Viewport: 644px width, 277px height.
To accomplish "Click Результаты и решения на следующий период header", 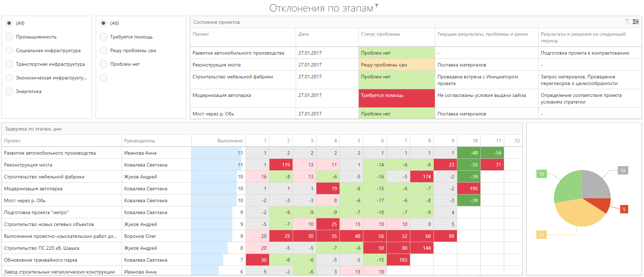I will pyautogui.click(x=590, y=37).
